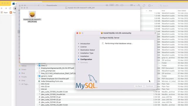Select jdev_suite_122140 (1).jar file
Screen dimensions: 188x106
tap(51, 97)
